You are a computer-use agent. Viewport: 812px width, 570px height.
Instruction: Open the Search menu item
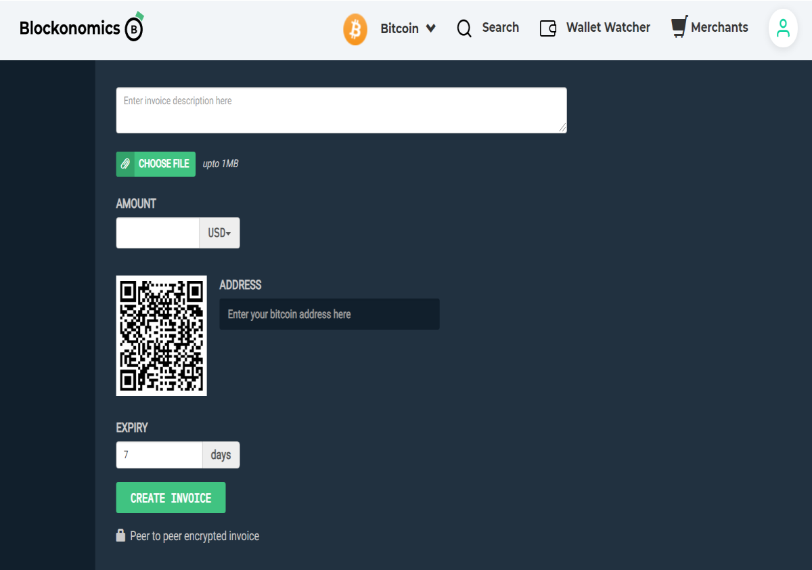[x=500, y=28]
